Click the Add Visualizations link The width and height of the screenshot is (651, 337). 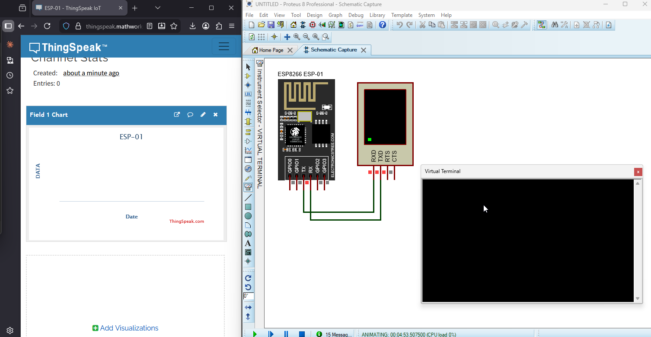(x=125, y=328)
